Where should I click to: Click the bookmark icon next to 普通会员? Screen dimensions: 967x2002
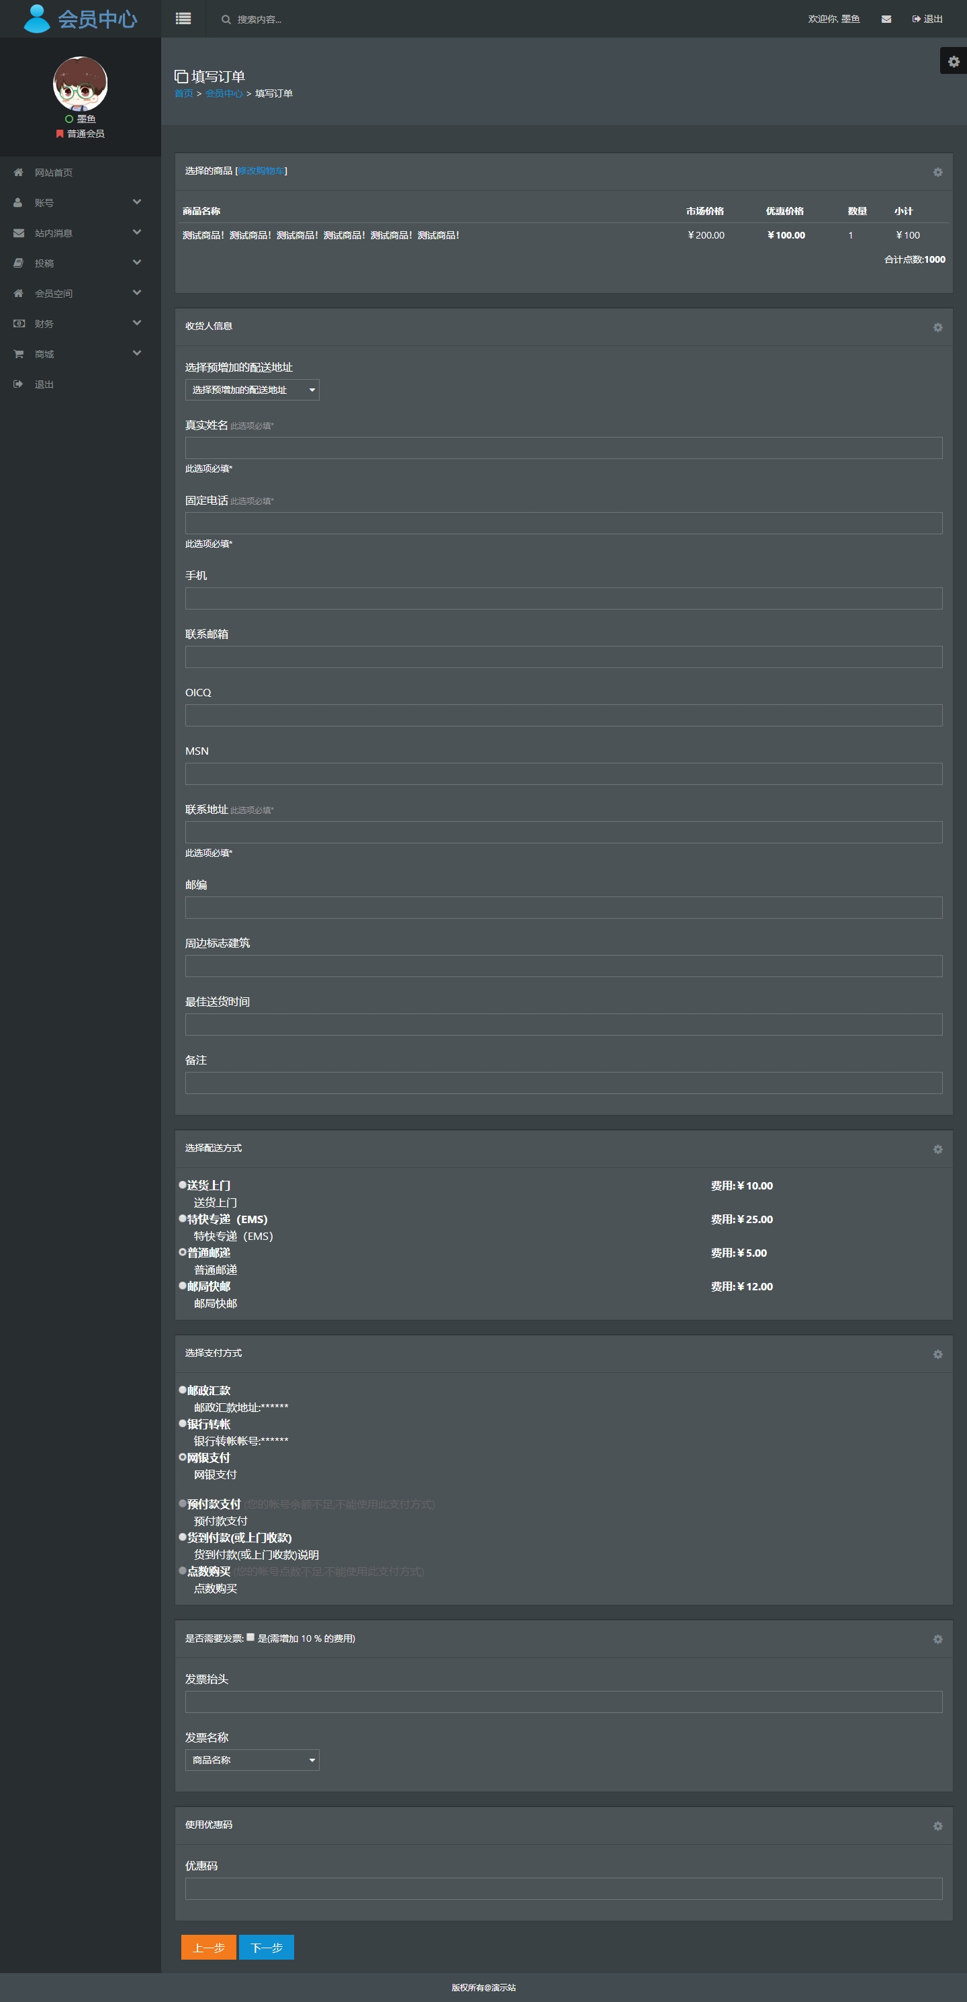tap(59, 134)
